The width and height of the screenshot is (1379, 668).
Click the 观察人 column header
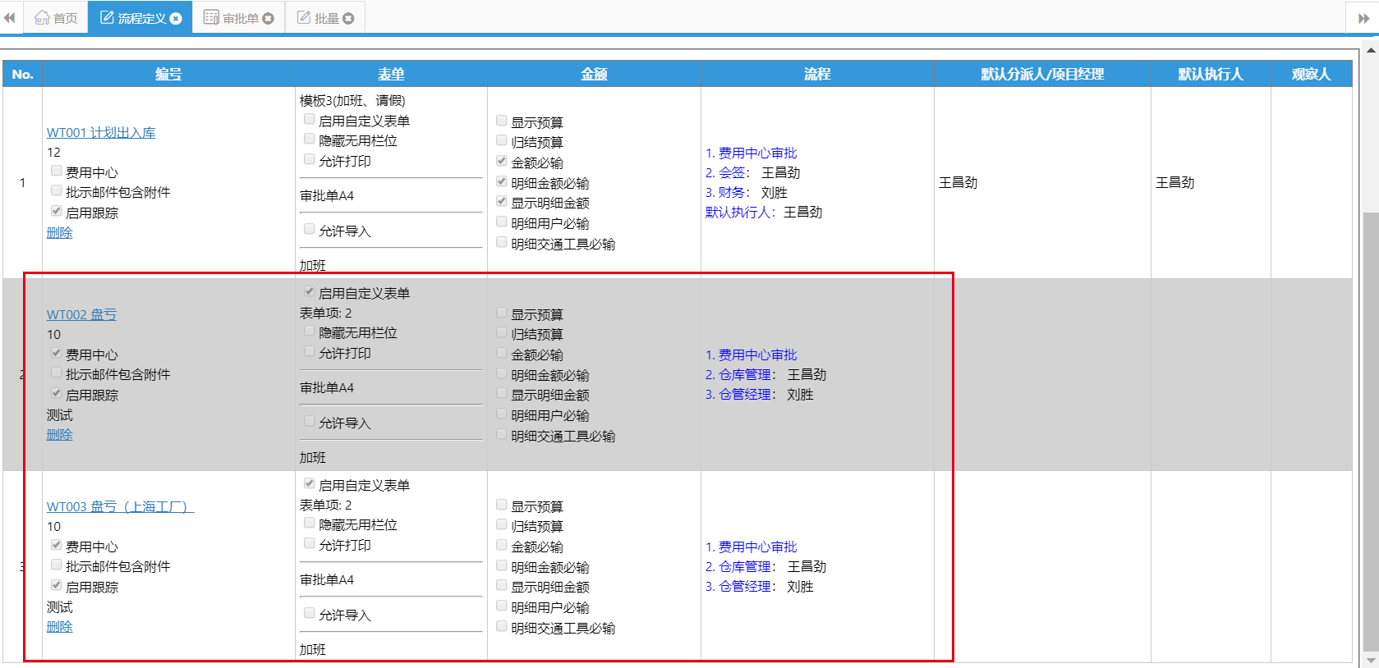click(1311, 74)
